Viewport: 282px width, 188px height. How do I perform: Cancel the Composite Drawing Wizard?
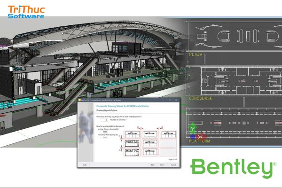pyautogui.click(x=173, y=165)
